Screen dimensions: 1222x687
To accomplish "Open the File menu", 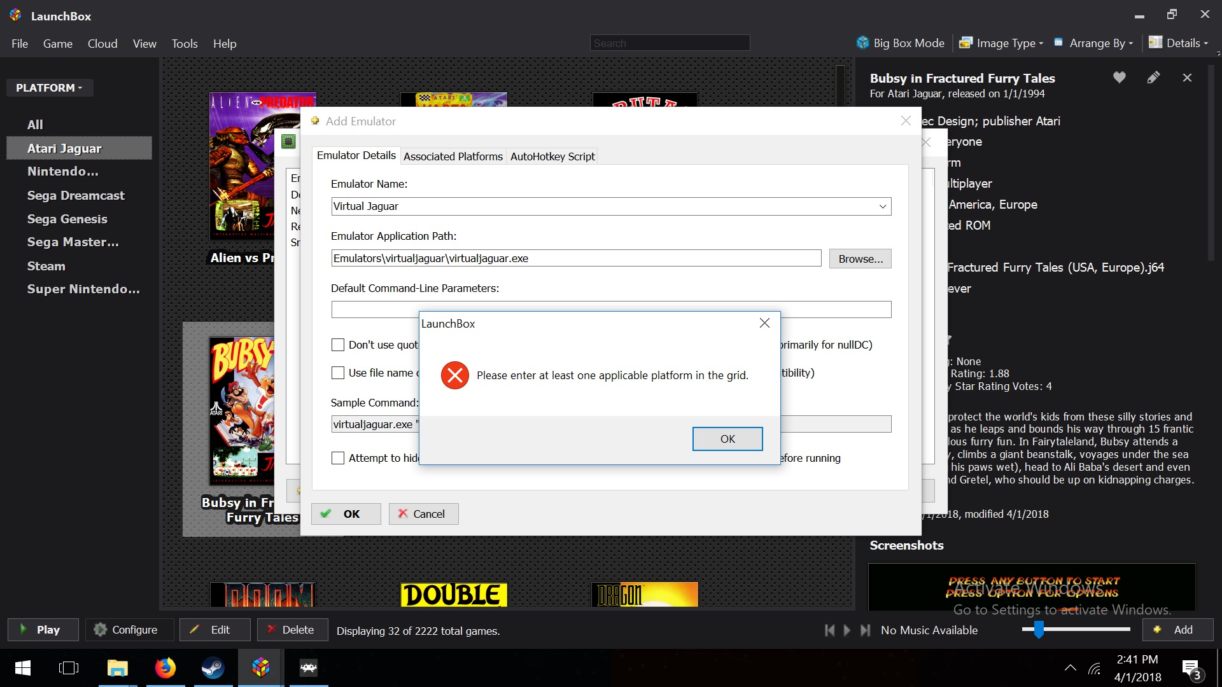I will tap(20, 43).
